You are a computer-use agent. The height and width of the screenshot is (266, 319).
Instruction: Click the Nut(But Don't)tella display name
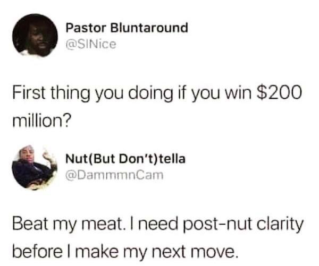coord(125,159)
